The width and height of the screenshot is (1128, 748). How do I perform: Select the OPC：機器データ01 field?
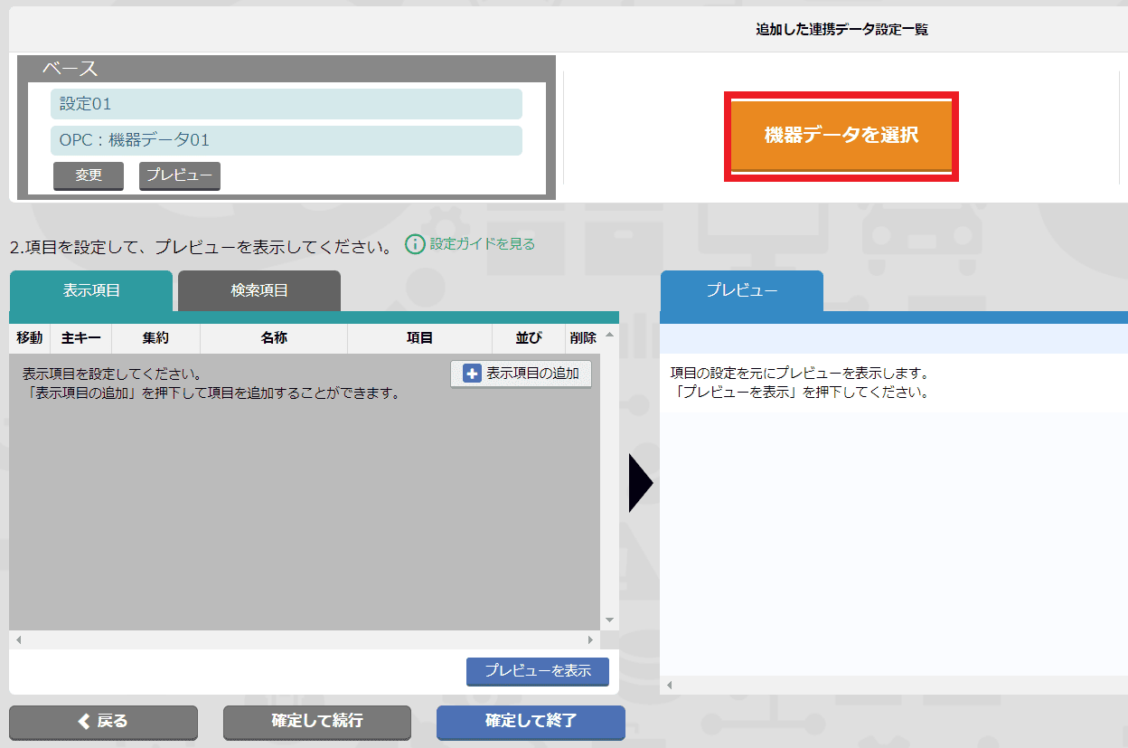(x=286, y=140)
